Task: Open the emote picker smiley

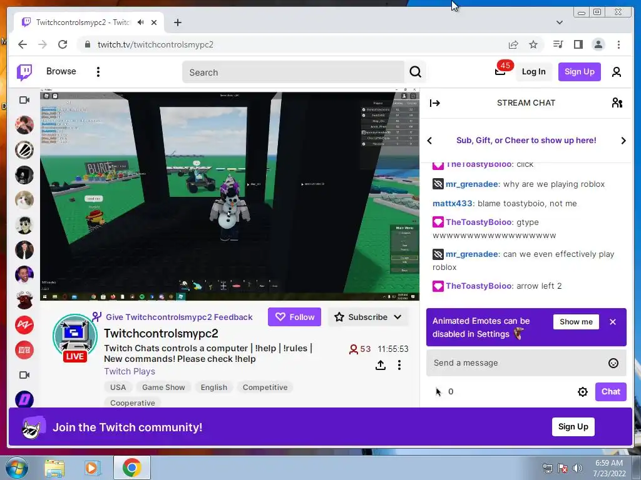Action: point(613,363)
